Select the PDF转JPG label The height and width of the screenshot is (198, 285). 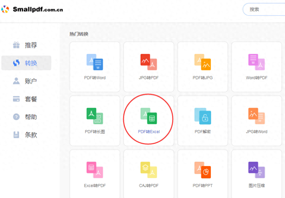(203, 78)
